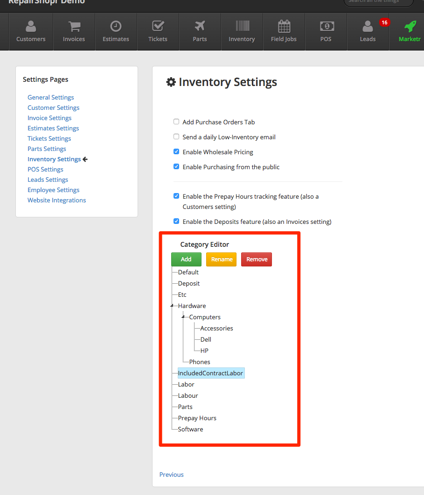Enable daily Low-Inventory email checkbox
Image resolution: width=424 pixels, height=495 pixels.
(176, 137)
